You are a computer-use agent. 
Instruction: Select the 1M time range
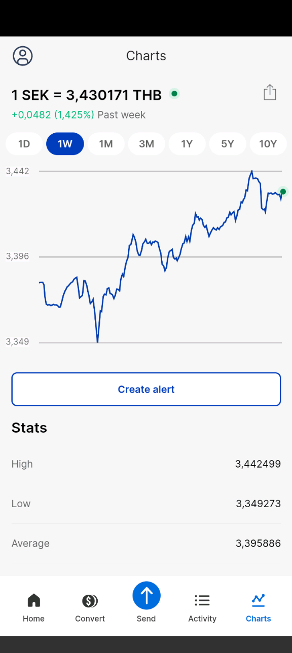pos(106,144)
